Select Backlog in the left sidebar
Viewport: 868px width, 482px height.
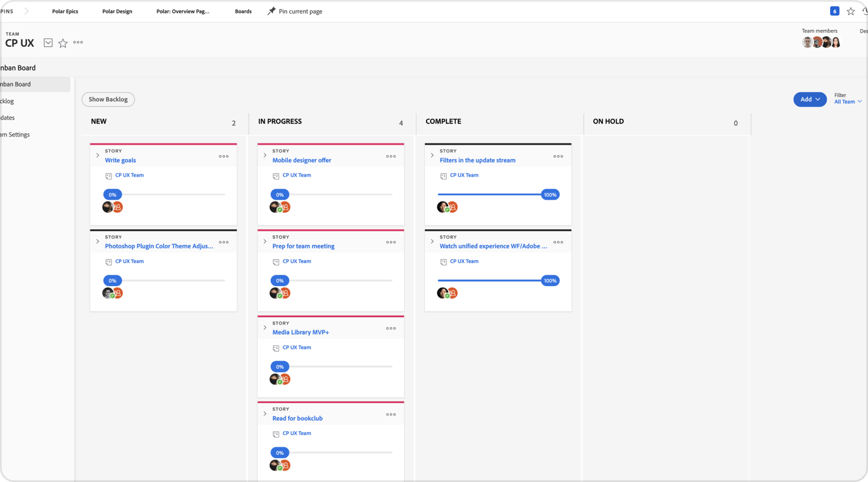pos(7,102)
